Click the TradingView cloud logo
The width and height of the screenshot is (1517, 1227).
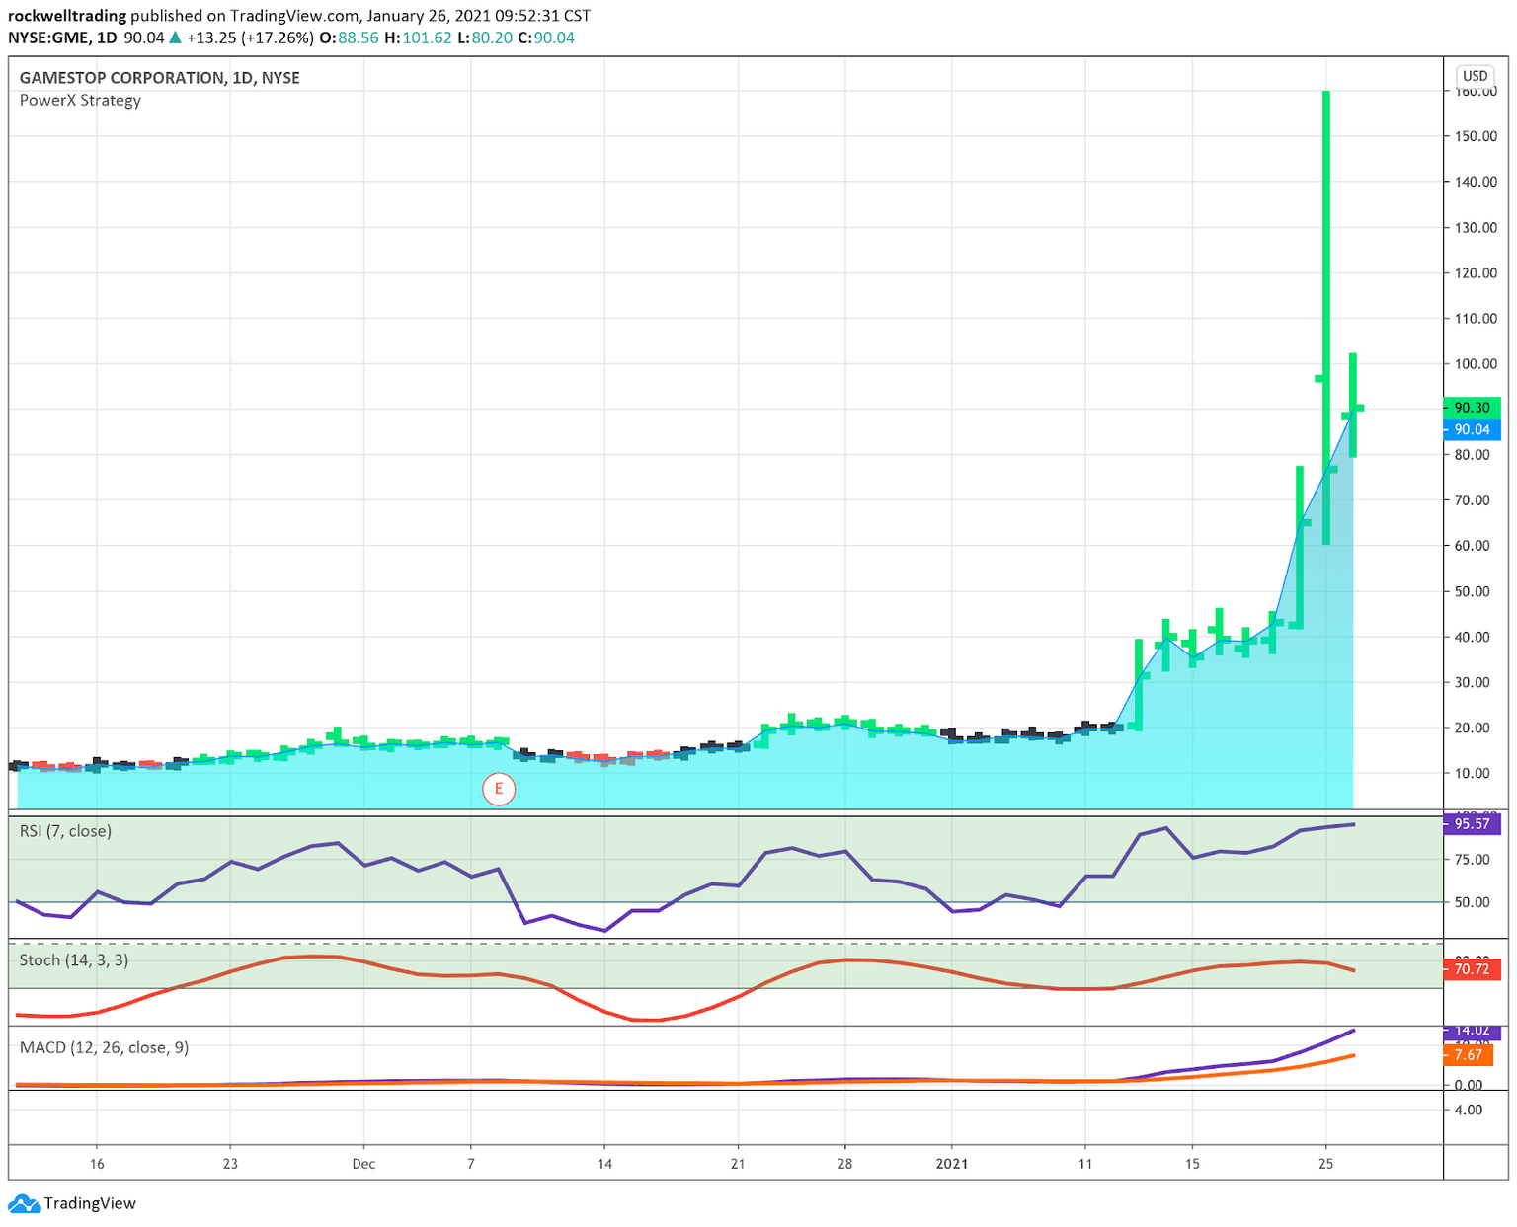tap(27, 1203)
